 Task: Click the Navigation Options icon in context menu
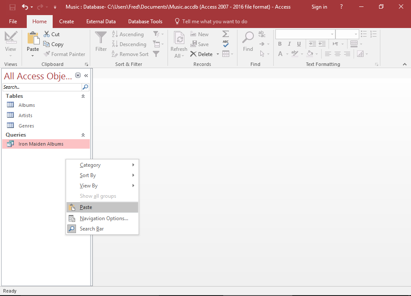72,218
